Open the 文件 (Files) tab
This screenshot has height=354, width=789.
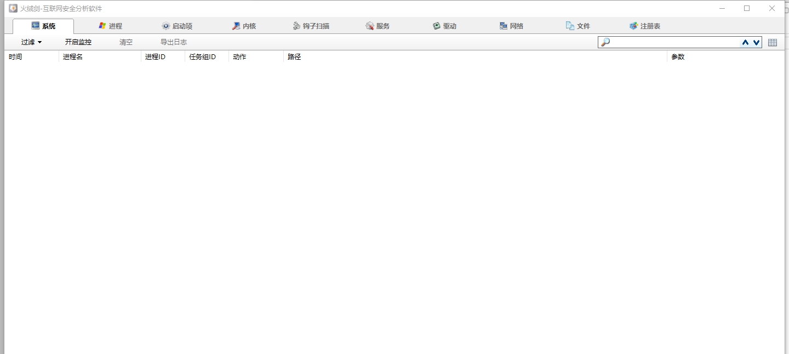pyautogui.click(x=578, y=25)
